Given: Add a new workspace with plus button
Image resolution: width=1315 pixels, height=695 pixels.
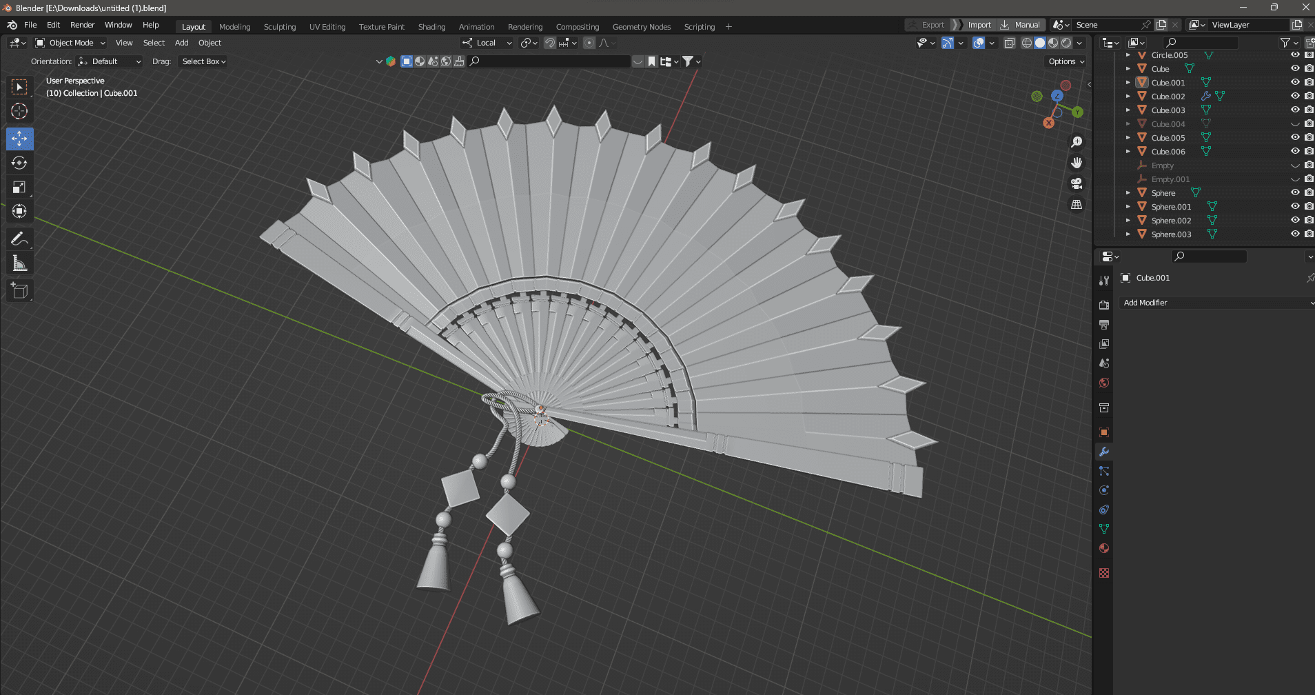Looking at the screenshot, I should pos(728,27).
